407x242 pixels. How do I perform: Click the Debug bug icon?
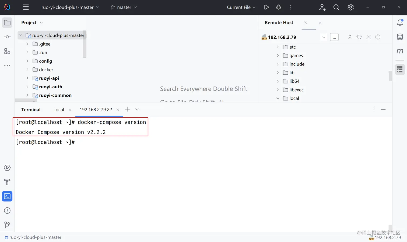(279, 7)
